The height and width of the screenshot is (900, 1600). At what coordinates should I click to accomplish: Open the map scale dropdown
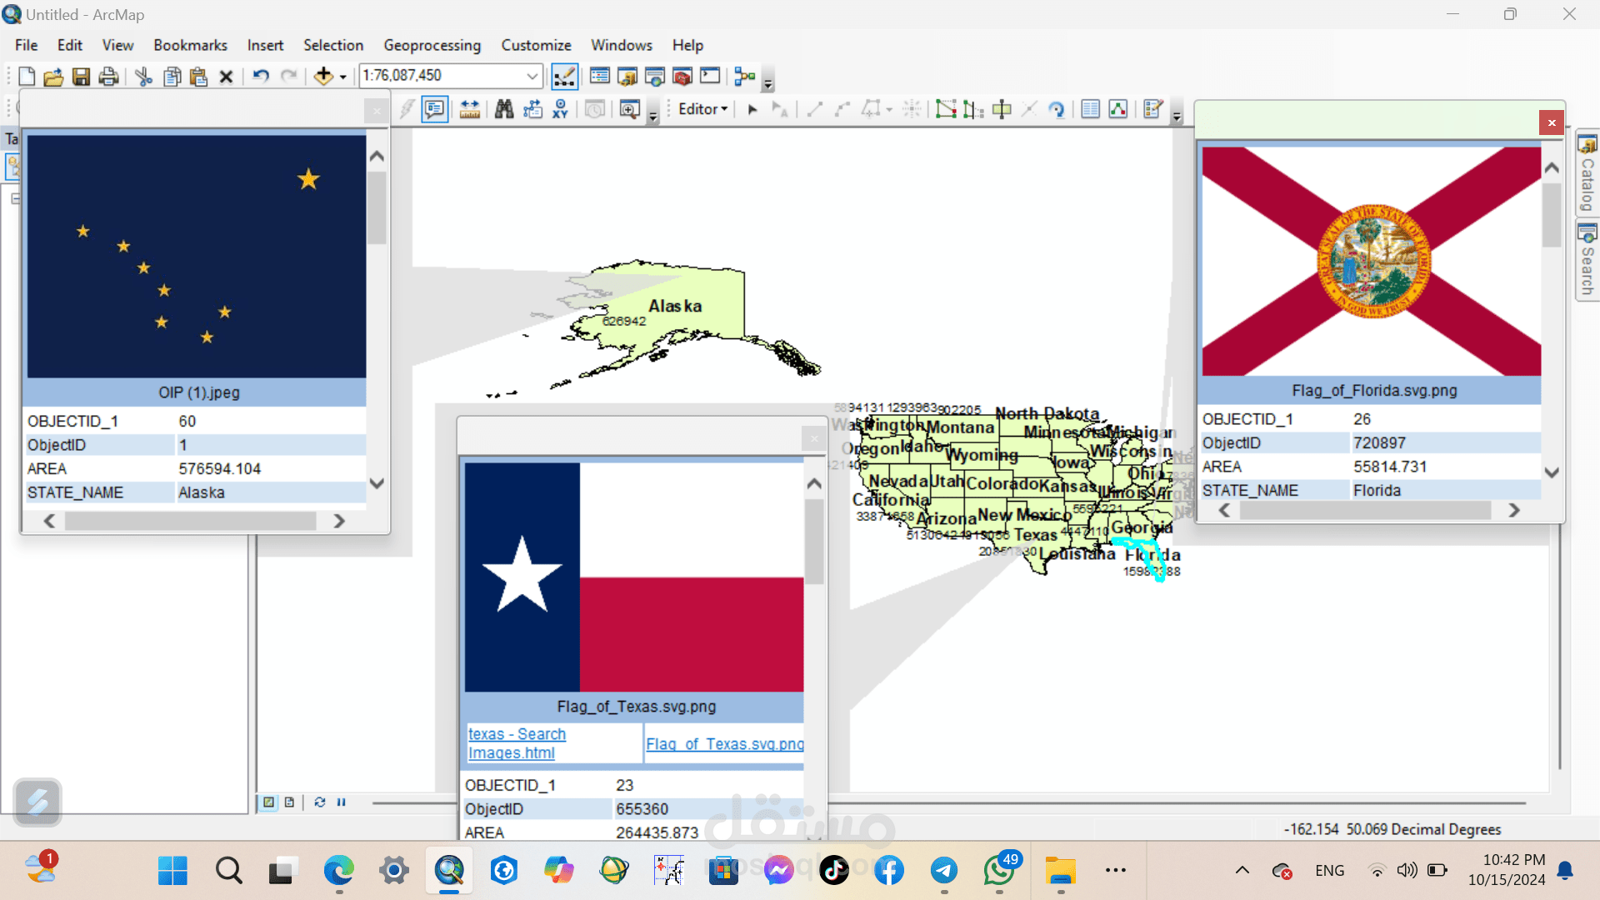pos(532,76)
